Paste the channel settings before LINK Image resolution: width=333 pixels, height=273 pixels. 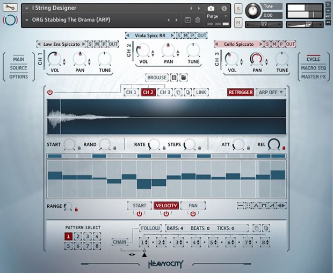click(x=188, y=93)
